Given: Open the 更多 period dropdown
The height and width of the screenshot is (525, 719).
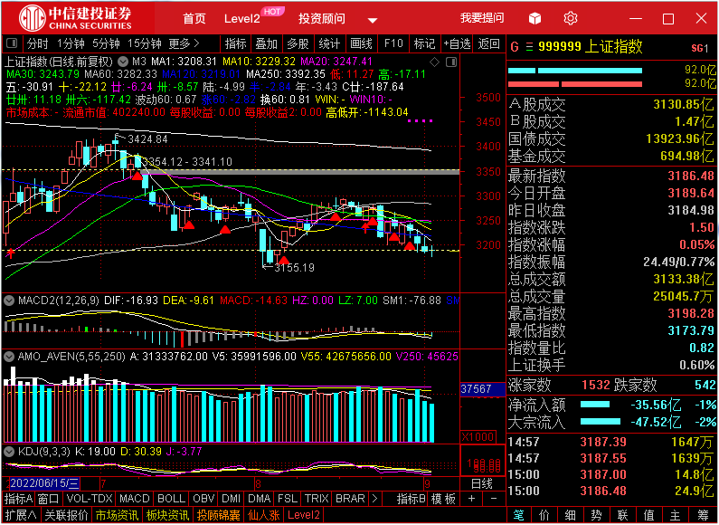Looking at the screenshot, I should (x=184, y=43).
